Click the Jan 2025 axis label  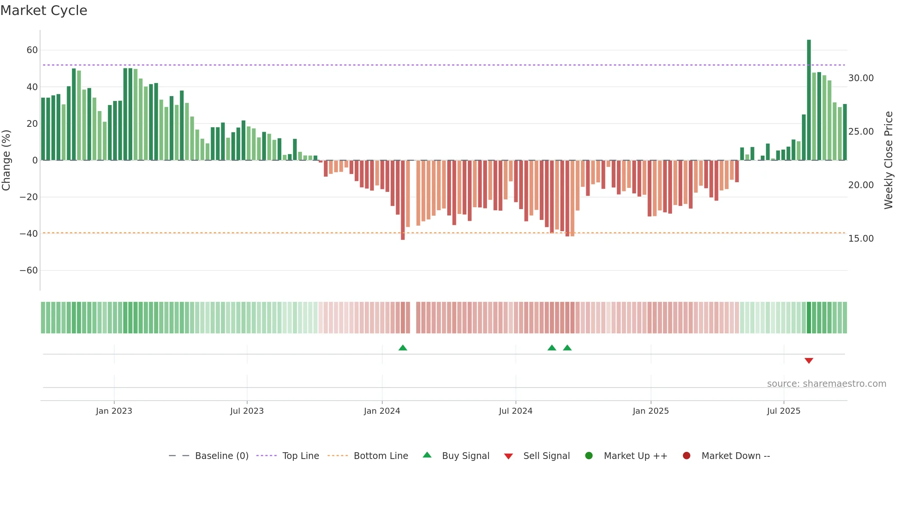651,411
